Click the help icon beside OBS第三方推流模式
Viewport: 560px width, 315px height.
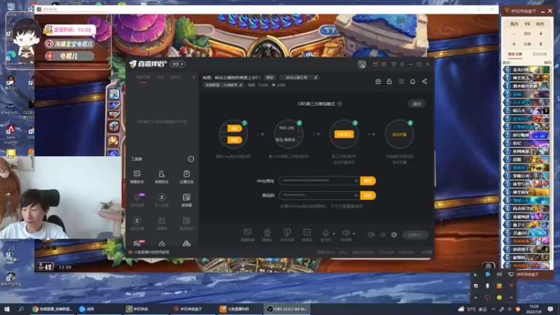tap(339, 104)
